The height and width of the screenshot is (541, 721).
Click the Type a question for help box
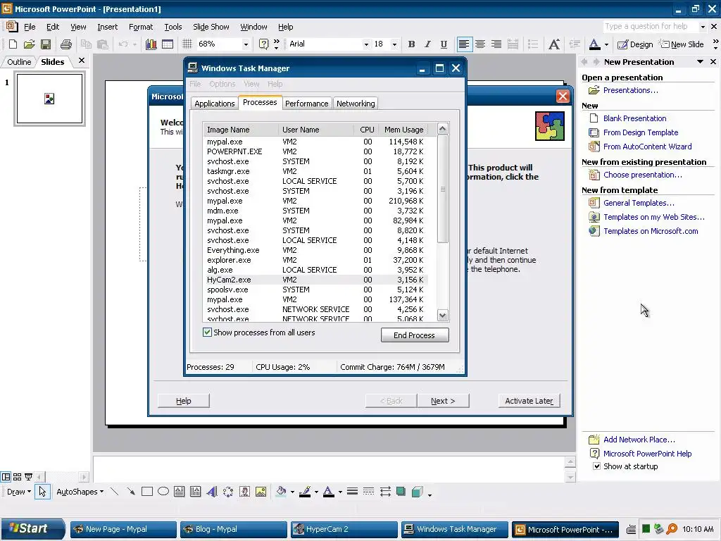651,26
